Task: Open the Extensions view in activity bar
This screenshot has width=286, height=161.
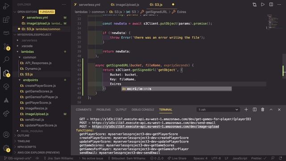Action: tap(6, 20)
